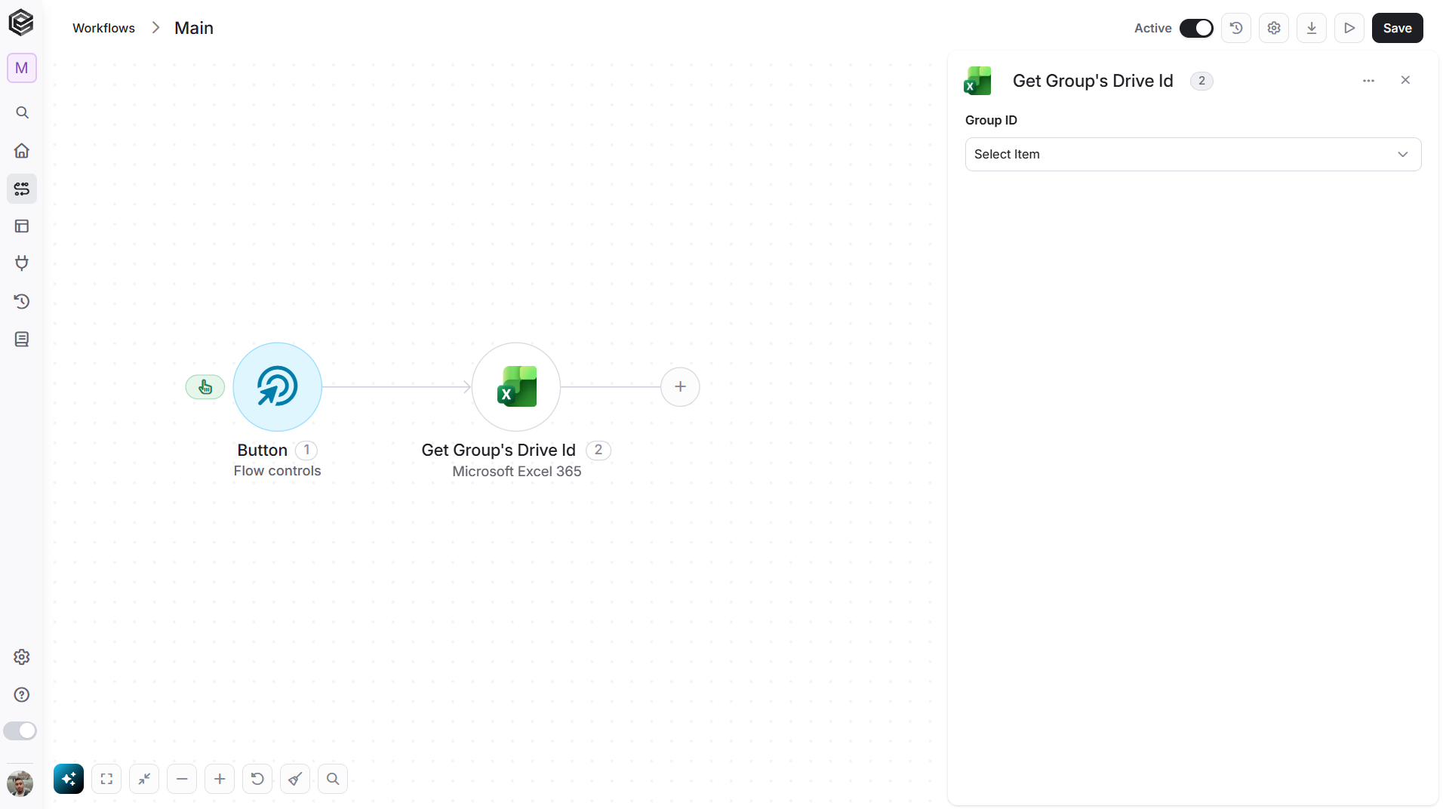
Task: Open the workflows sidebar icon
Action: coord(22,188)
